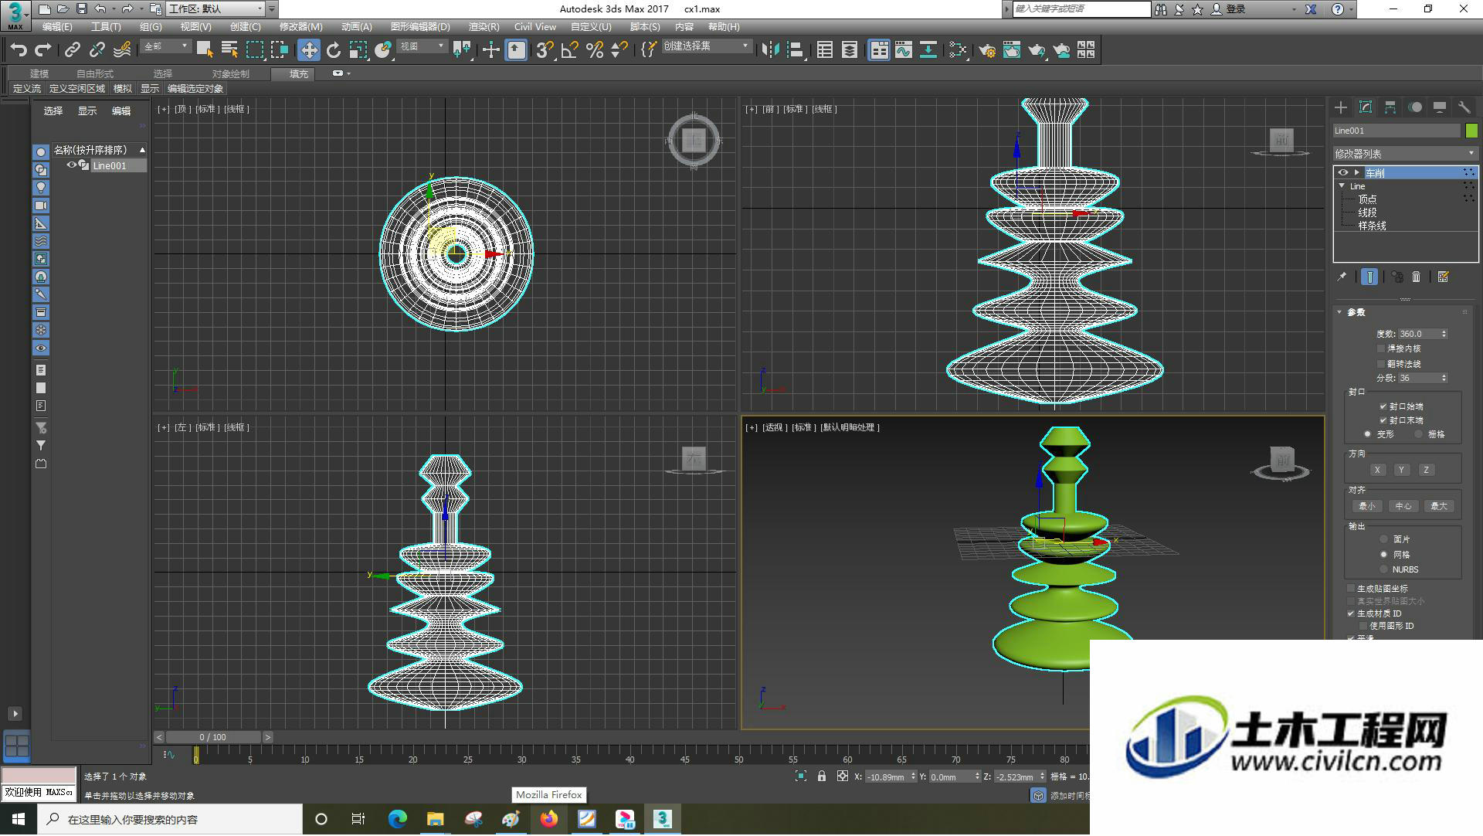
Task: Toggle Window/Crossing selection mode icon
Action: (280, 50)
